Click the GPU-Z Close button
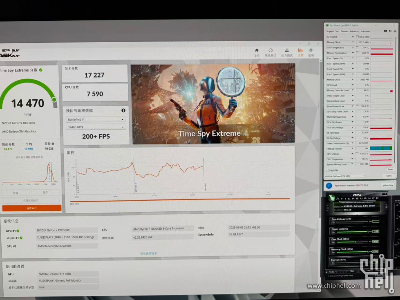This screenshot has width=400, height=300. (x=389, y=176)
